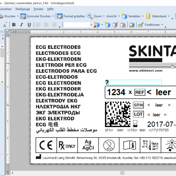Expand the Variablen dropdown arrow

tap(143, 16)
